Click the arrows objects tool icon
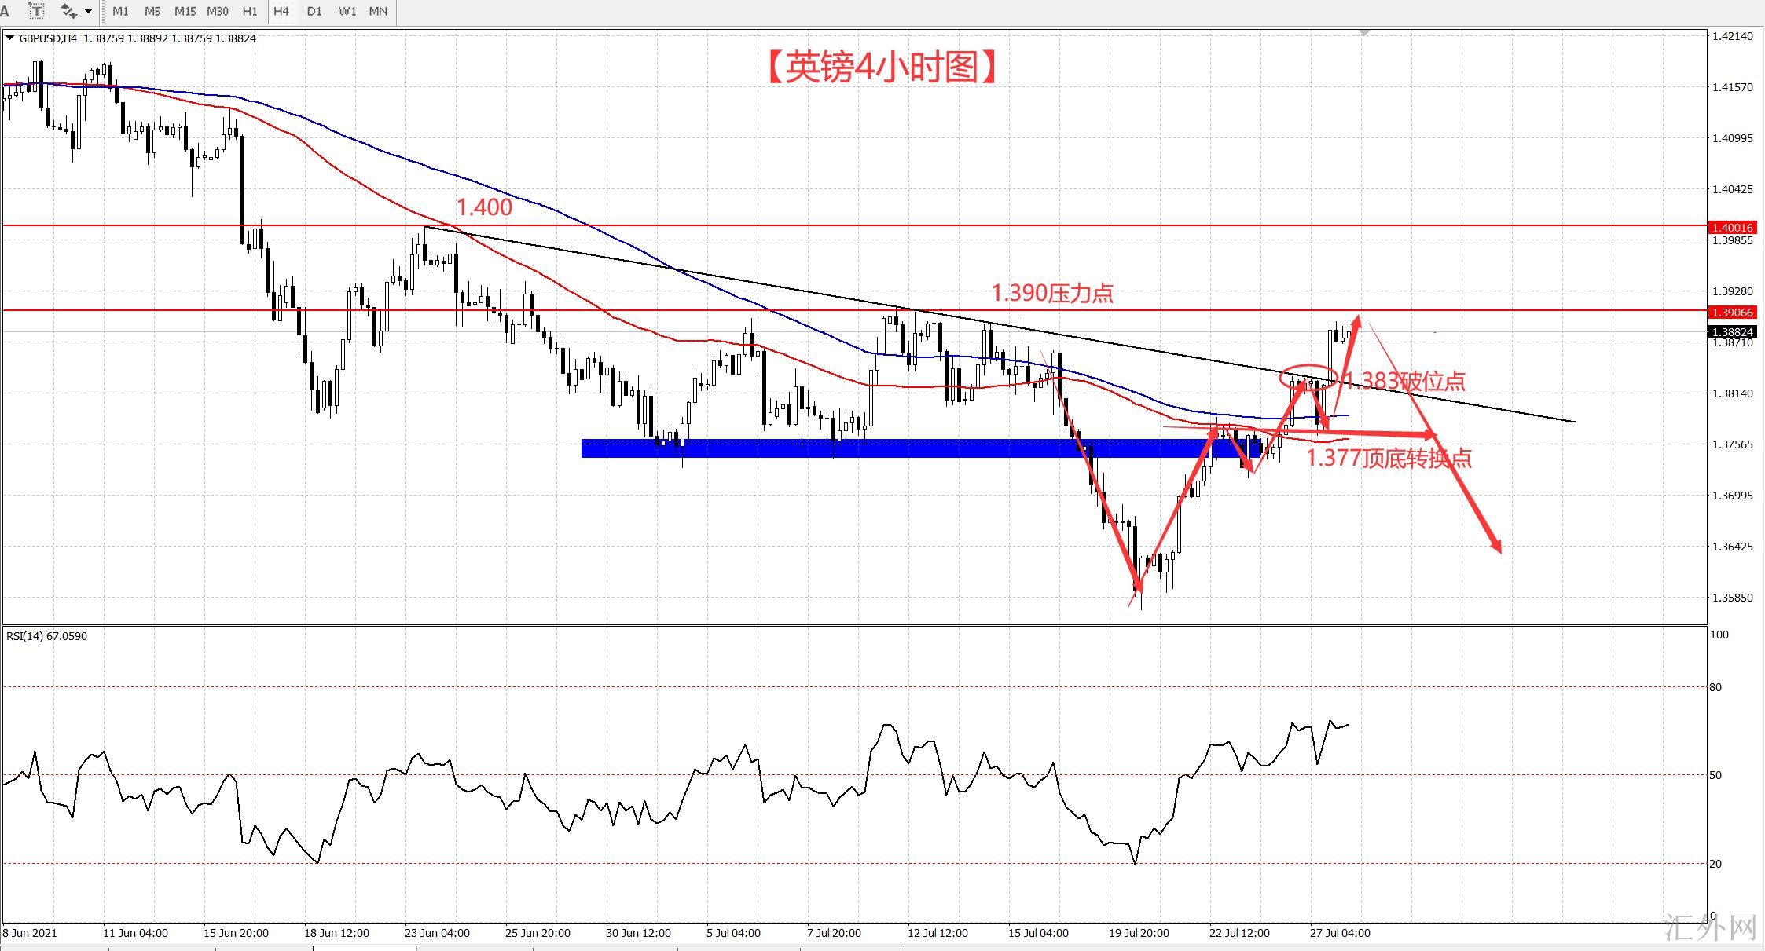1765x951 pixels. (68, 11)
